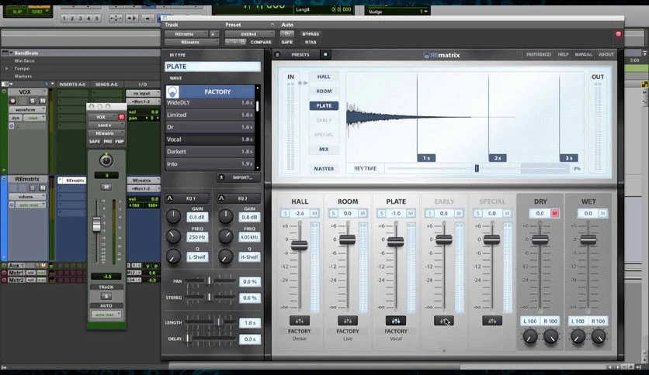Viewport: 649px width, 375px height.
Task: Solo the HALL reverb channel
Action: (285, 213)
